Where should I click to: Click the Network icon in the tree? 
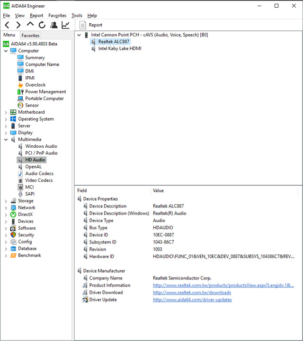(x=13, y=207)
